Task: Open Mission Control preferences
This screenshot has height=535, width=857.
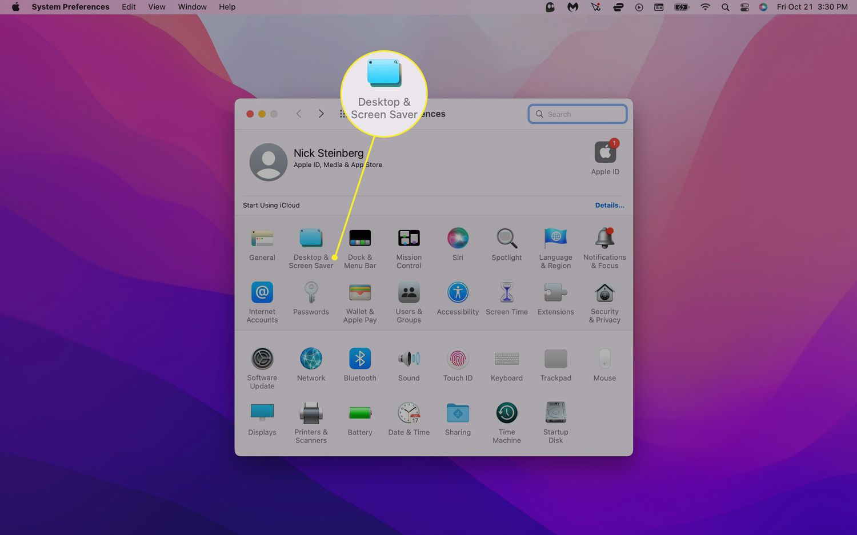Action: point(409,248)
